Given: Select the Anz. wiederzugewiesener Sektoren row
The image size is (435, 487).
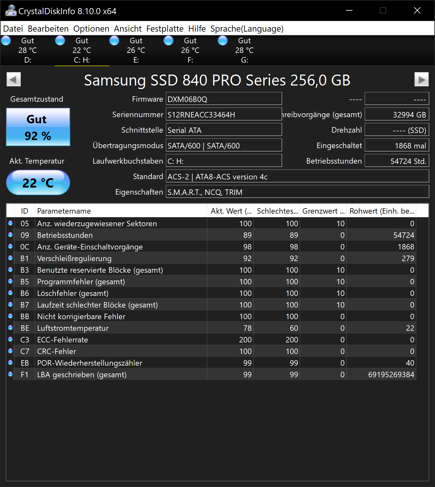Looking at the screenshot, I should tap(211, 223).
